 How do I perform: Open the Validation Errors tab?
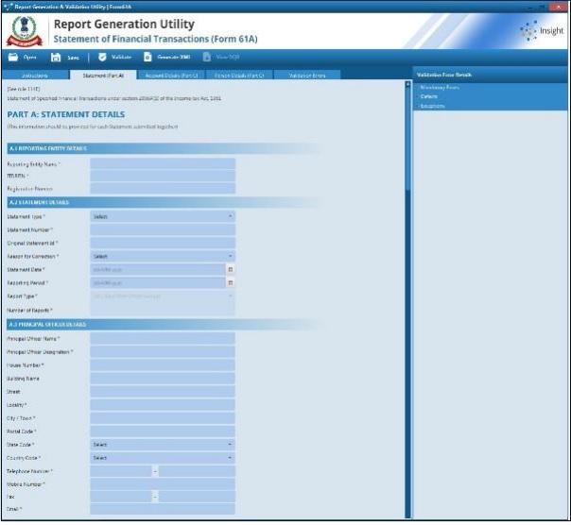307,75
